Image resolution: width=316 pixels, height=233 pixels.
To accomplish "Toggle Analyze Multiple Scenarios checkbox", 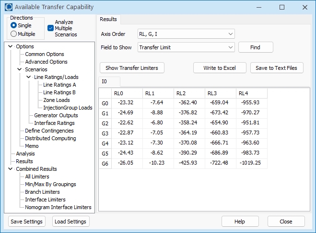I will 50,28.
